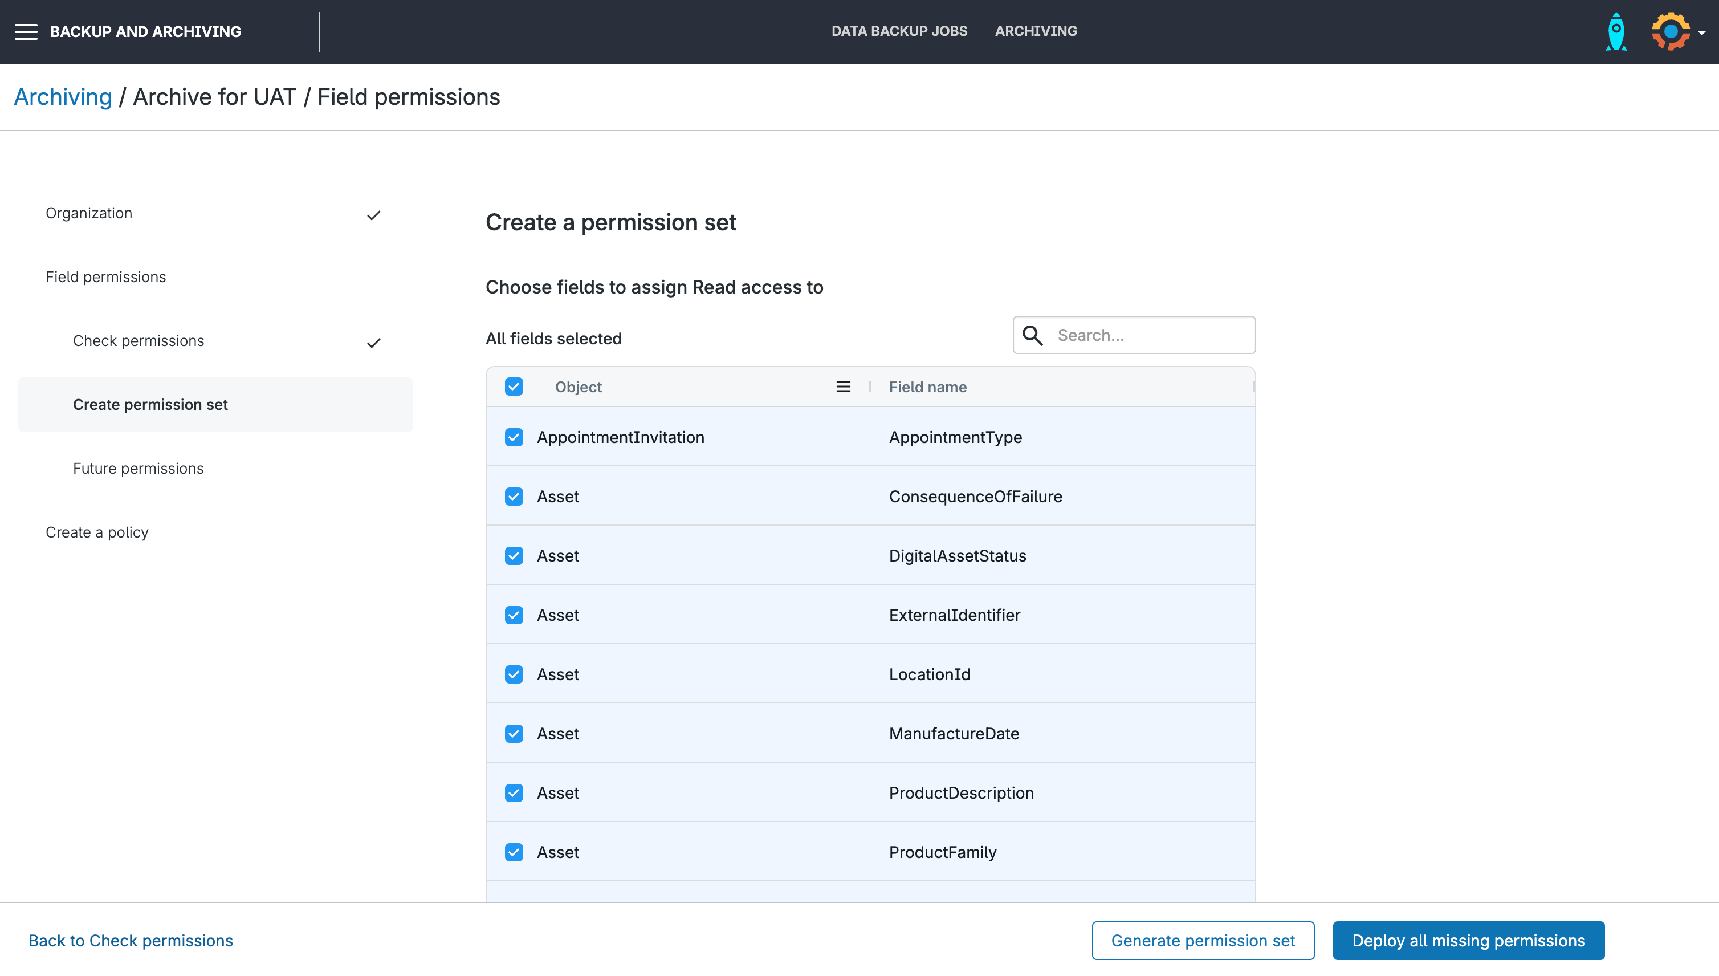Screen dimensions: 1719x976
Task: Select Future permissions step in sidebar
Action: click(x=138, y=469)
